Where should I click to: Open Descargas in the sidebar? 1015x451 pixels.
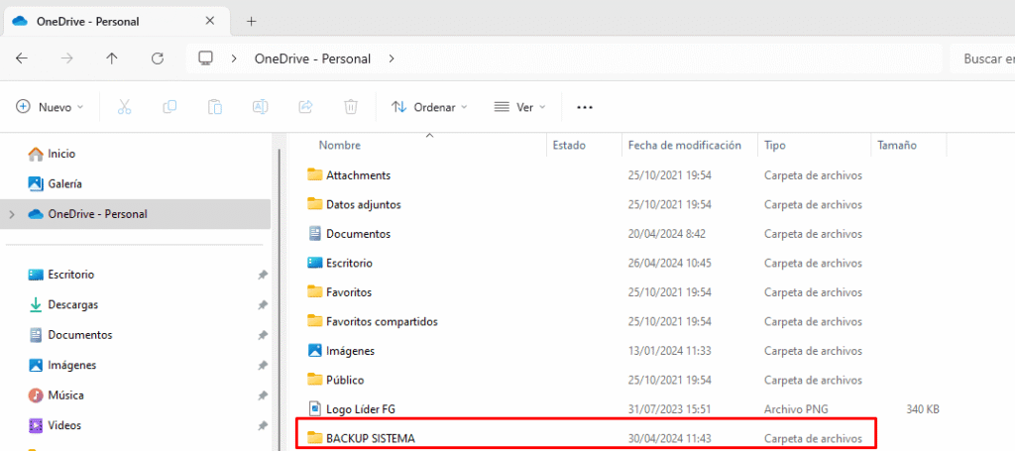click(x=72, y=304)
